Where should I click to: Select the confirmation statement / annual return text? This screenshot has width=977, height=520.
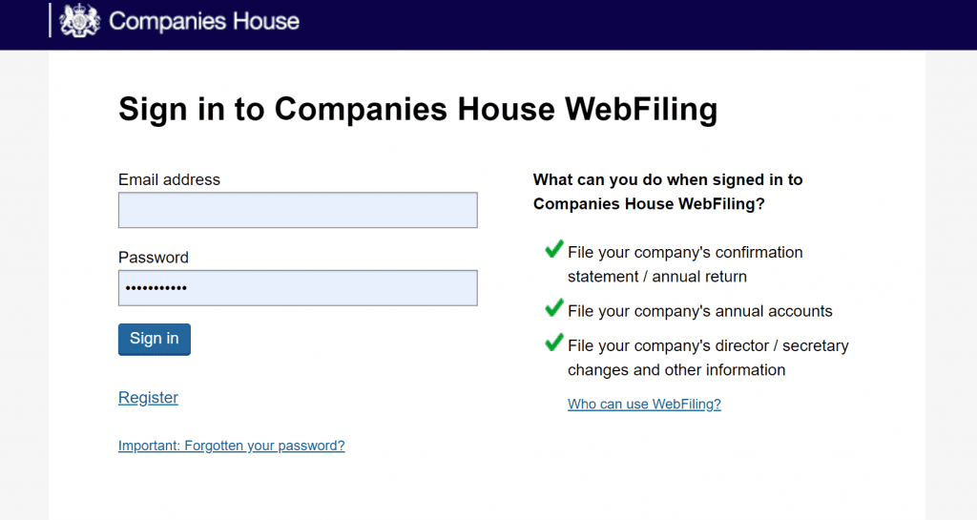pyautogui.click(x=685, y=264)
